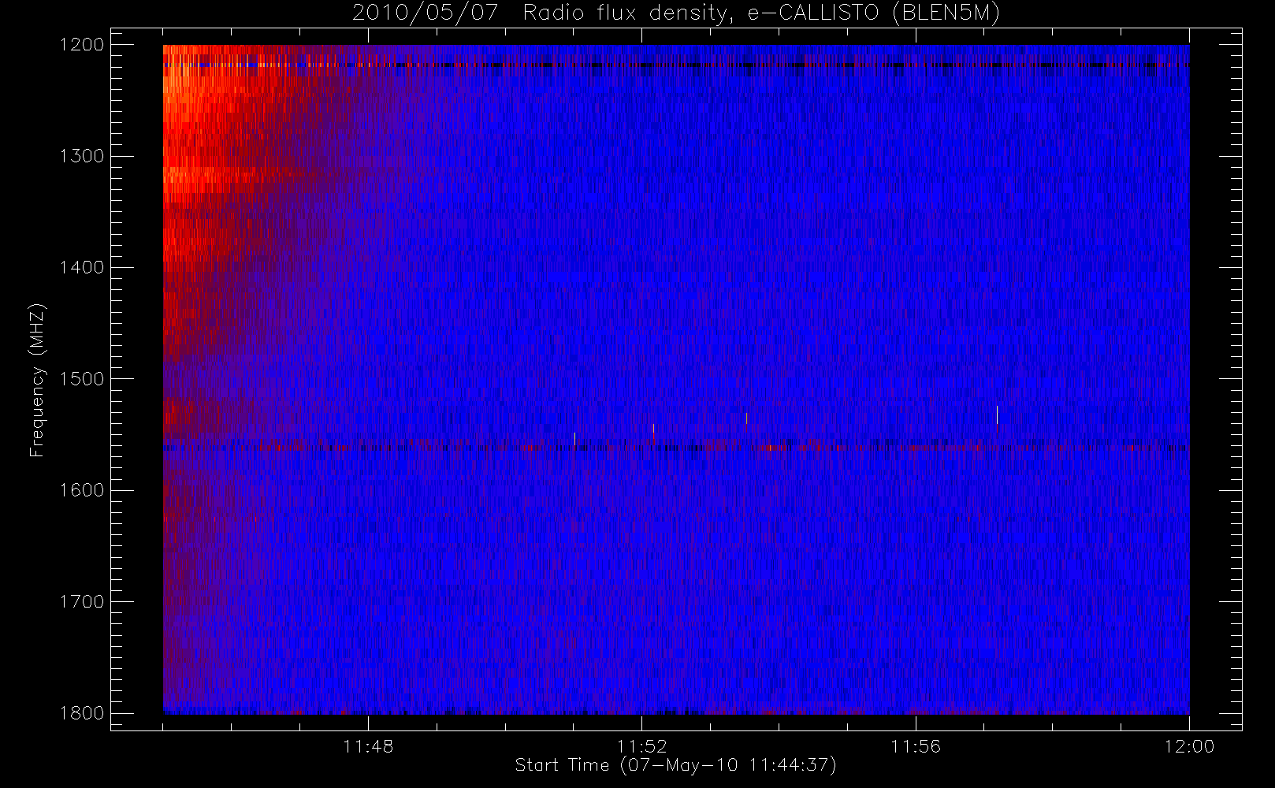
Task: Click the plot title 'Radio flux density, e-CALLISTO (BLEN5M)'
Action: coord(761,13)
